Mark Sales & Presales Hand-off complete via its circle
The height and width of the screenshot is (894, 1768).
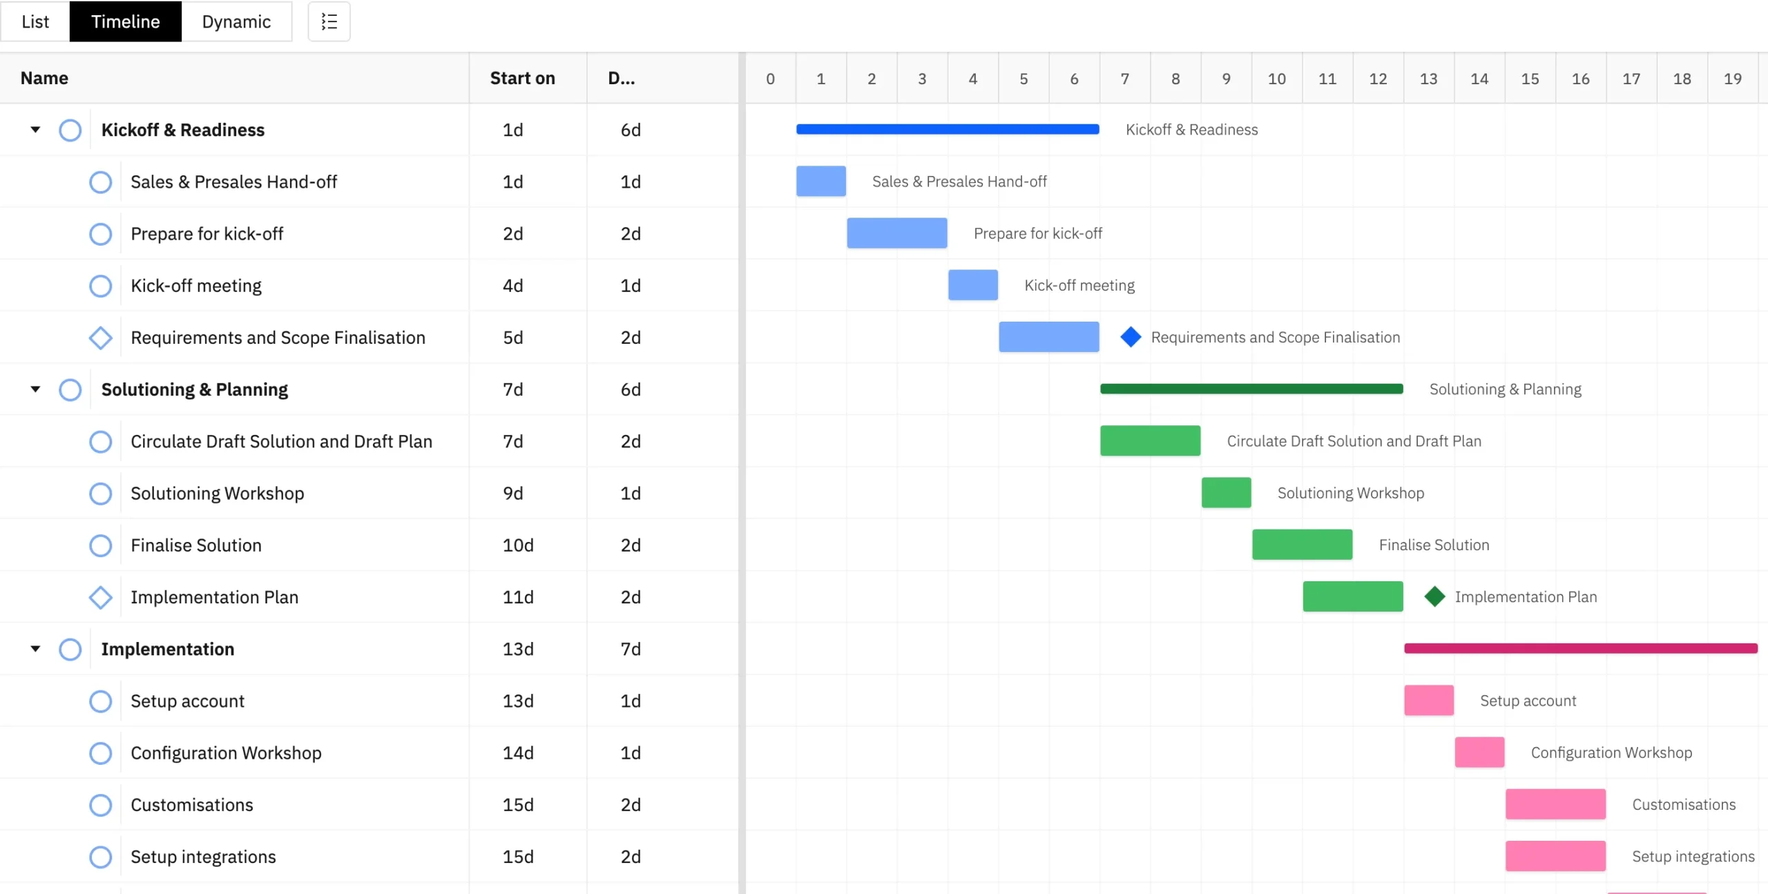click(x=100, y=182)
